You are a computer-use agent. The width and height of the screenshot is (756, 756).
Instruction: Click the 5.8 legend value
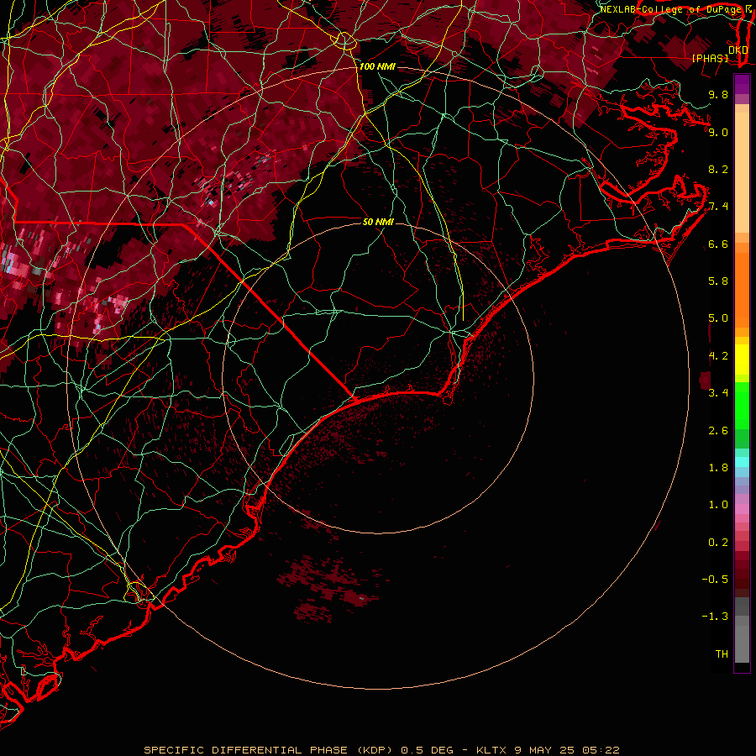tap(718, 281)
